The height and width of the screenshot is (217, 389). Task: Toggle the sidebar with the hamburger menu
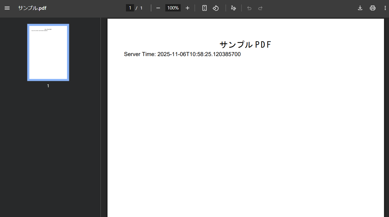point(7,8)
